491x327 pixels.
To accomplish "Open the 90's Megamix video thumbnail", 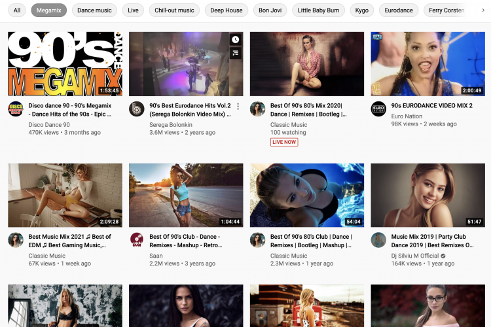I will pos(65,64).
